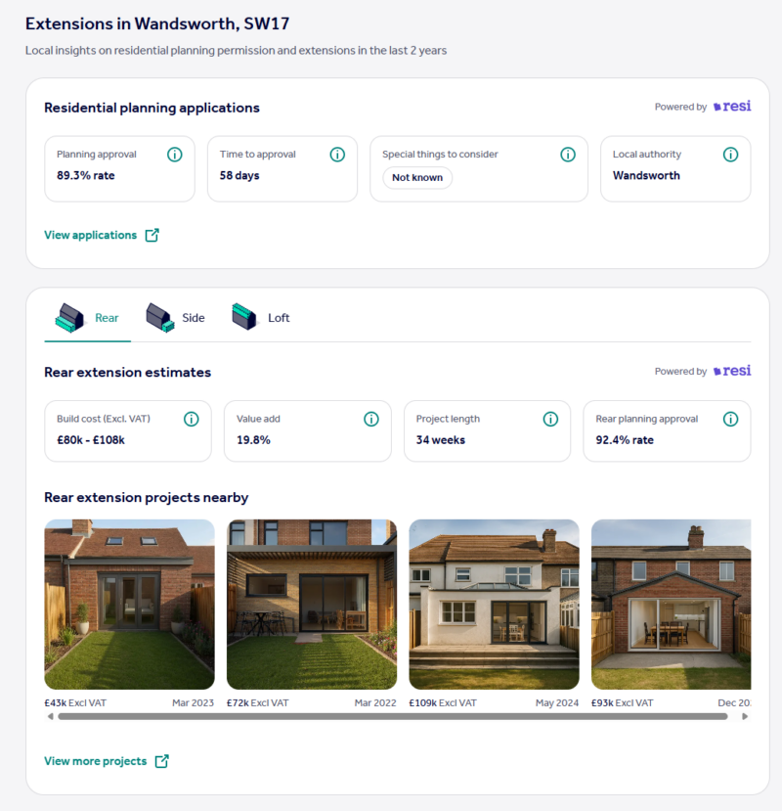Switch to the Side extension tab
Image resolution: width=782 pixels, height=811 pixels.
(x=177, y=317)
